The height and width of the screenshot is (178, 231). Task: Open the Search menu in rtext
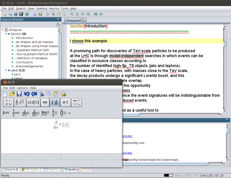(21, 8)
